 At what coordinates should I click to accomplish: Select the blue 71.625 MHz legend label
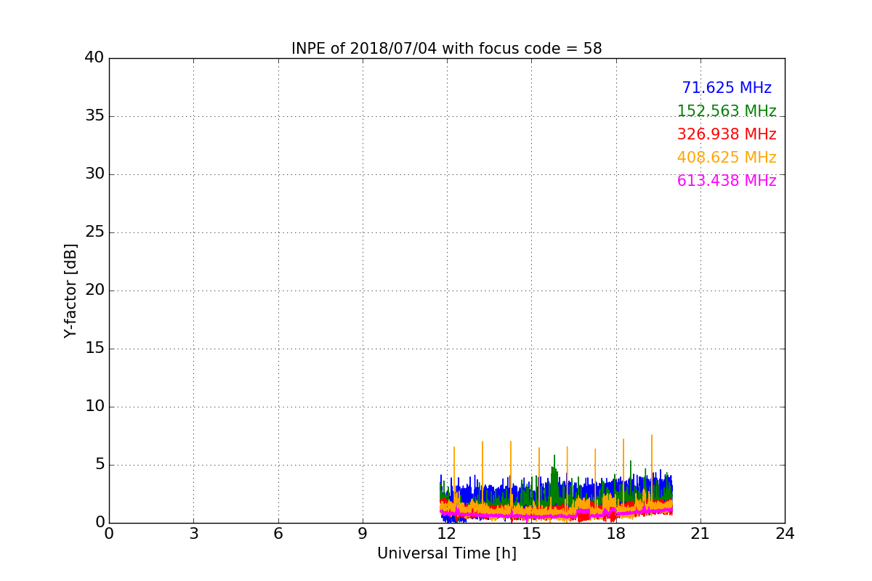click(x=727, y=88)
